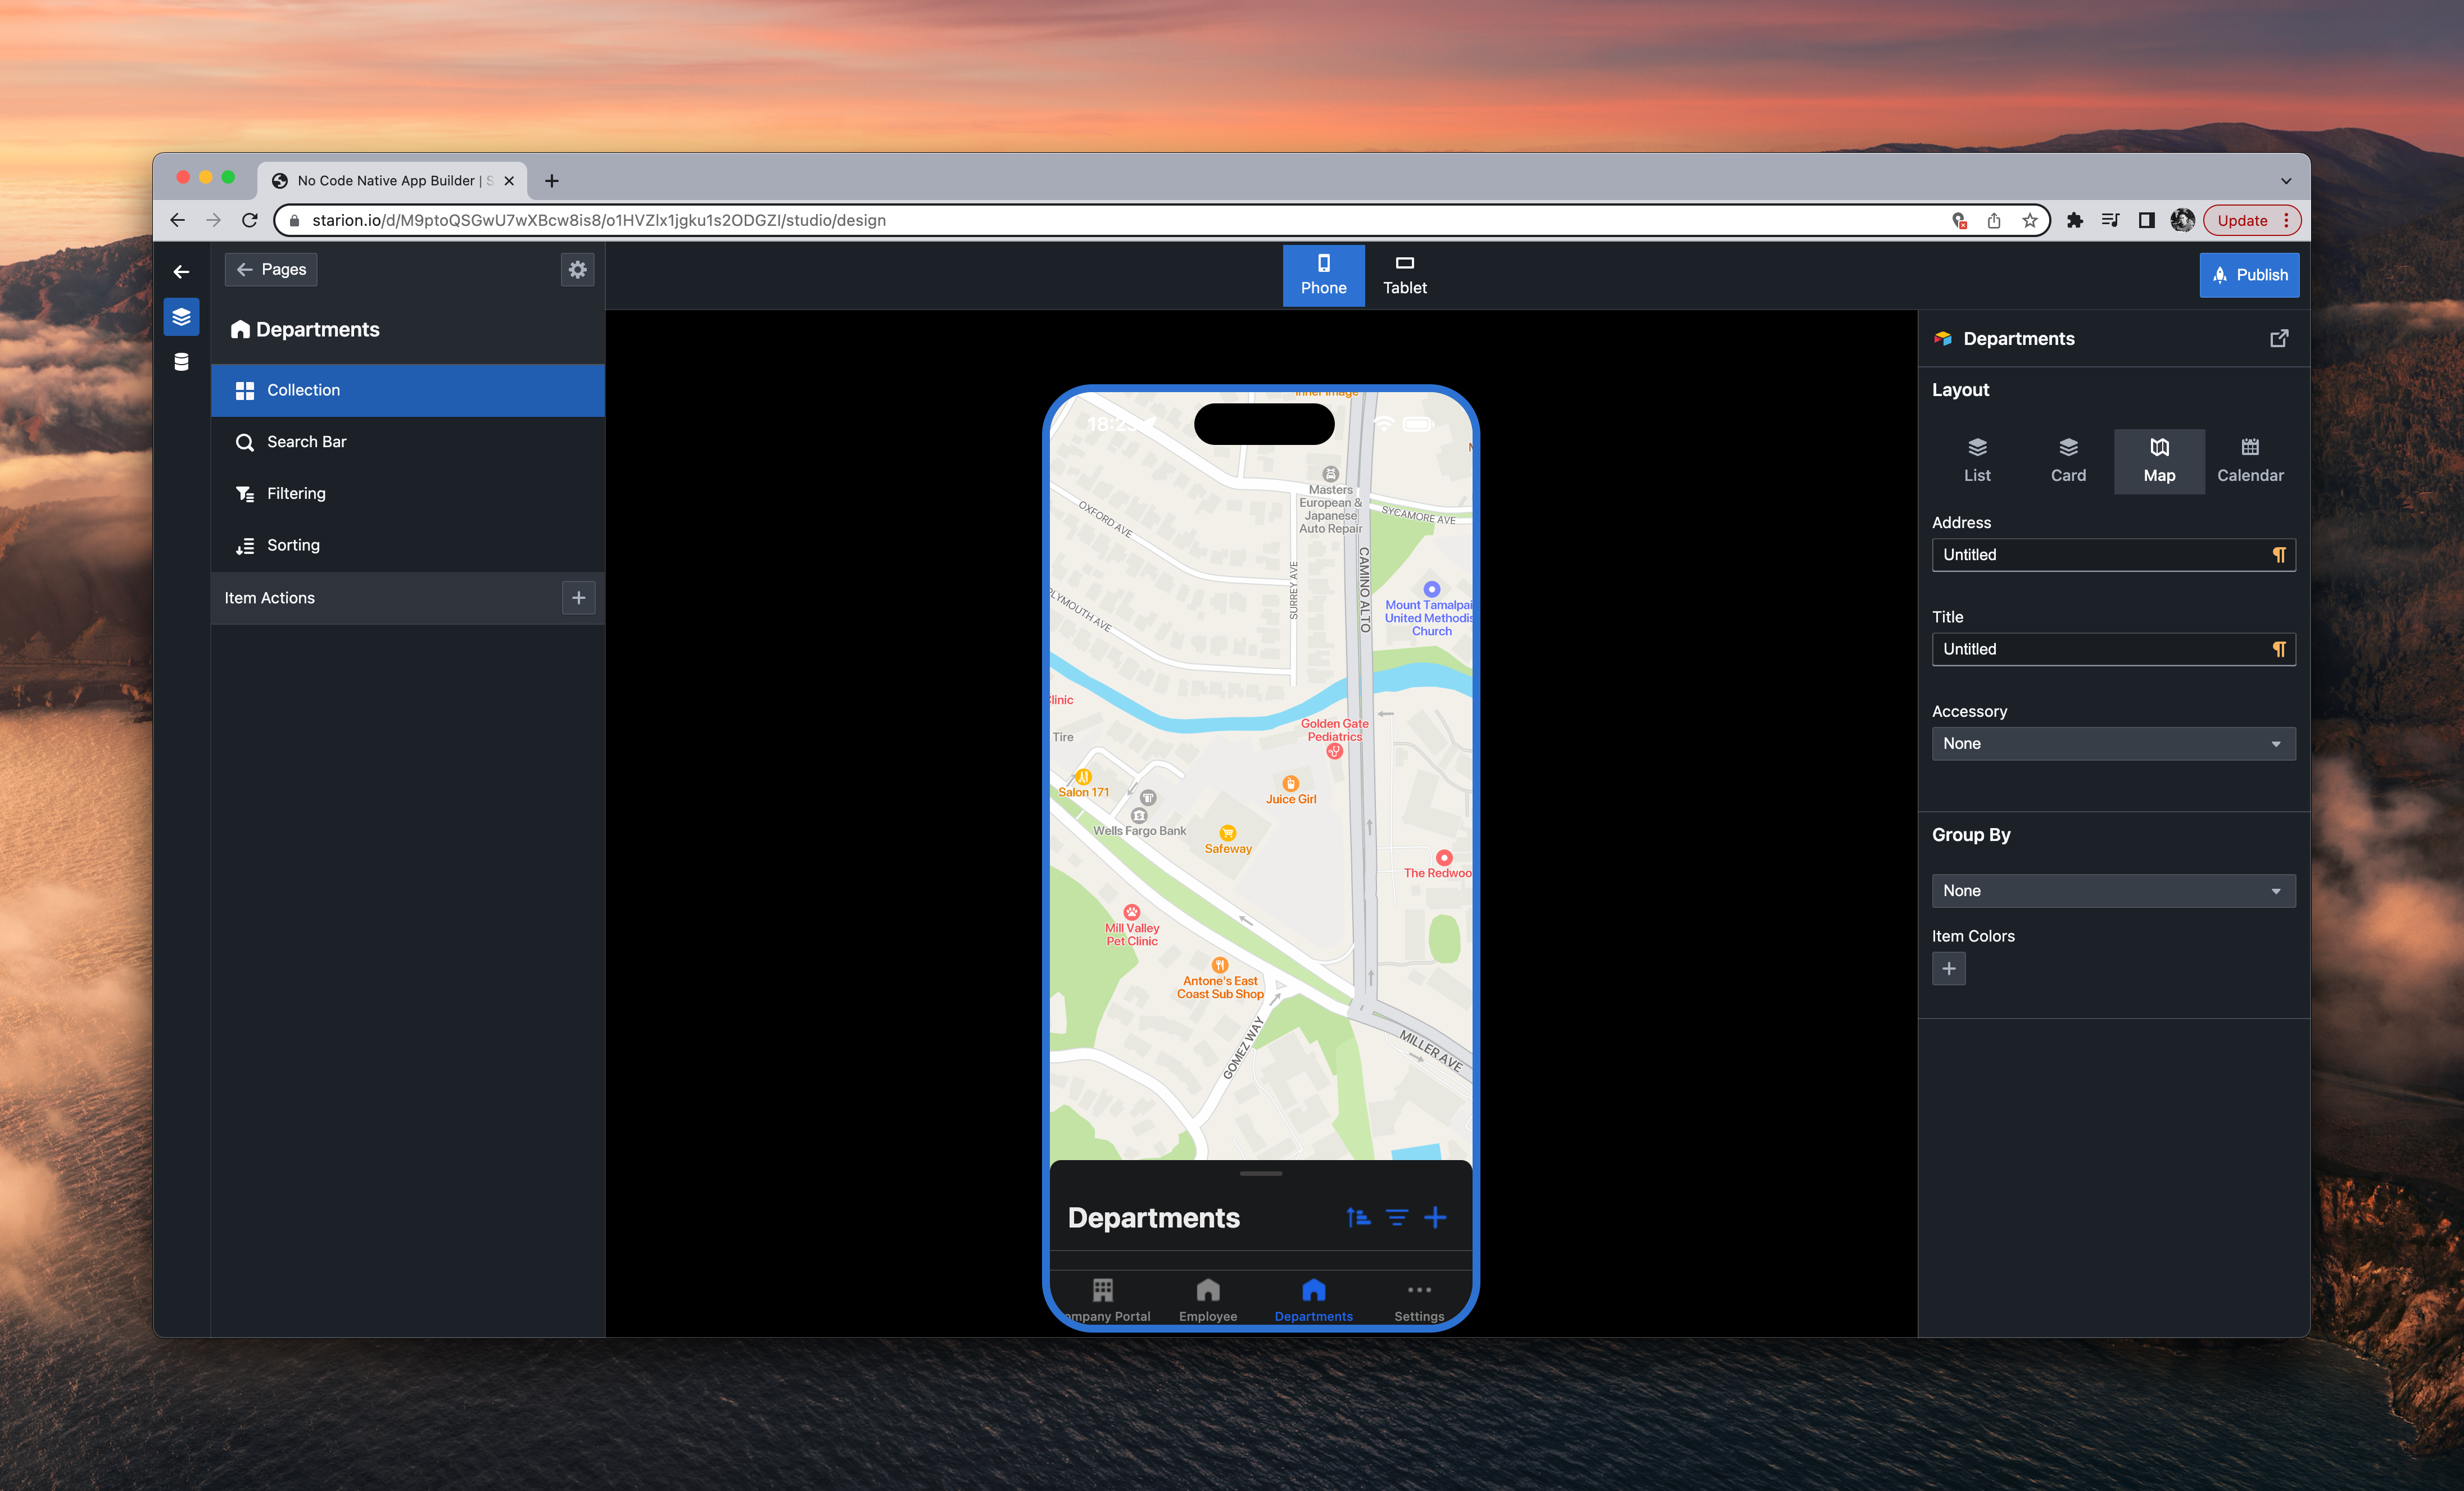
Task: Click the Chrome Update button
Action: click(x=2251, y=220)
